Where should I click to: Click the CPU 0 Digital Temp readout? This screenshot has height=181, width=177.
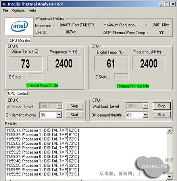pyautogui.click(x=25, y=64)
